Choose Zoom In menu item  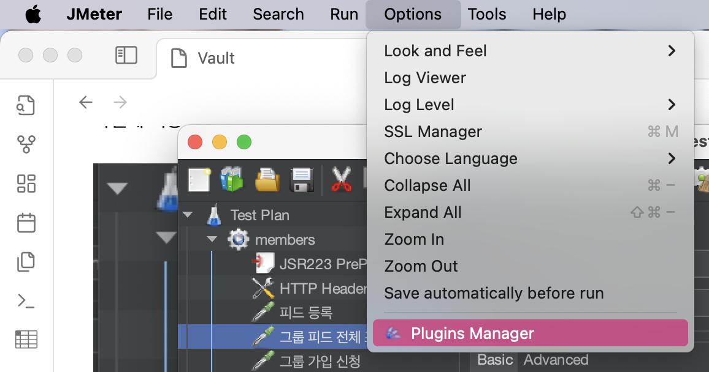tap(530, 239)
